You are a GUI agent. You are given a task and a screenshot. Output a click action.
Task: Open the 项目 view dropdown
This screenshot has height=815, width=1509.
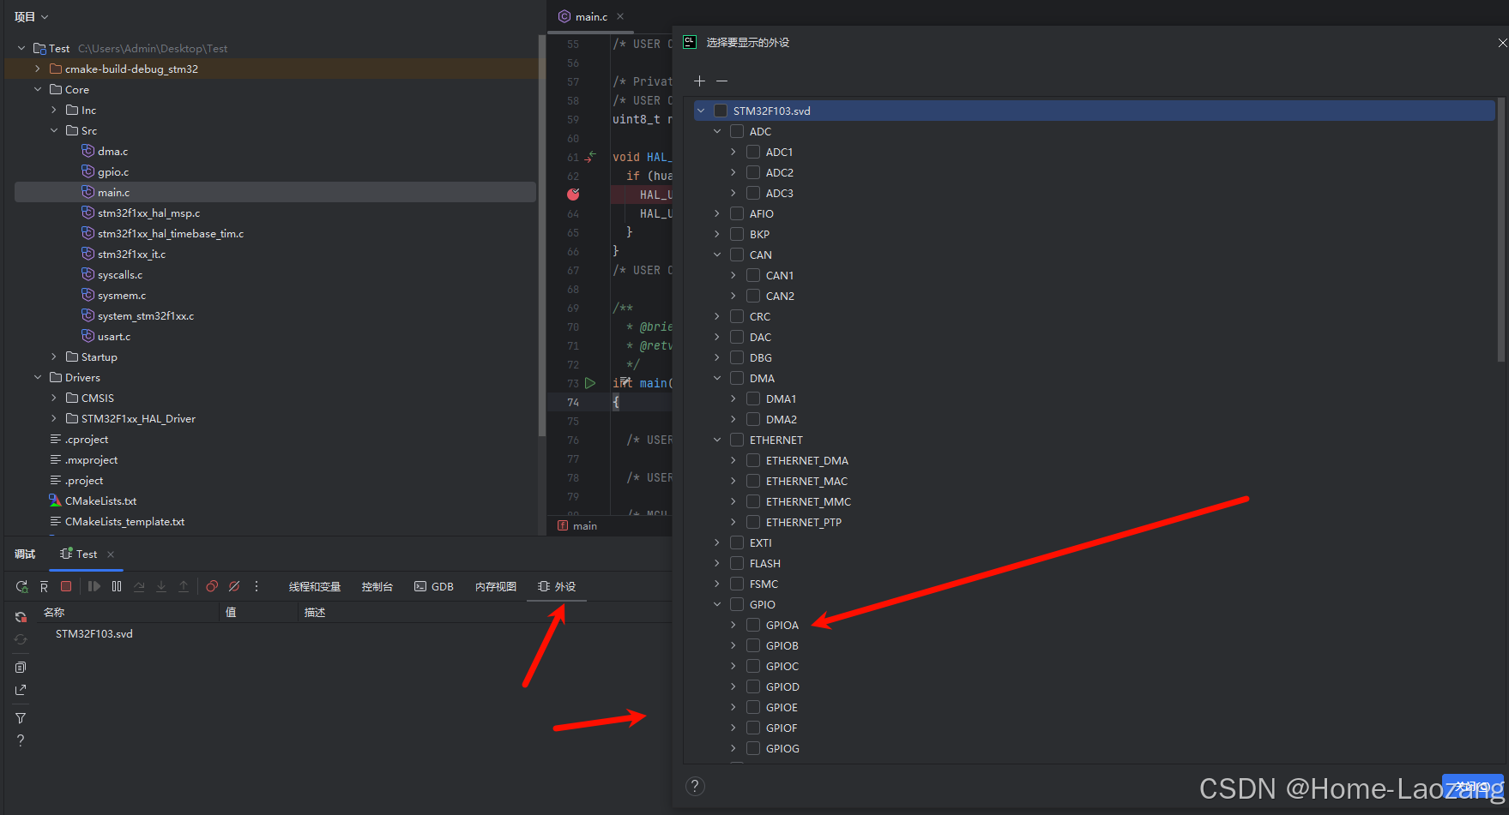coord(32,16)
